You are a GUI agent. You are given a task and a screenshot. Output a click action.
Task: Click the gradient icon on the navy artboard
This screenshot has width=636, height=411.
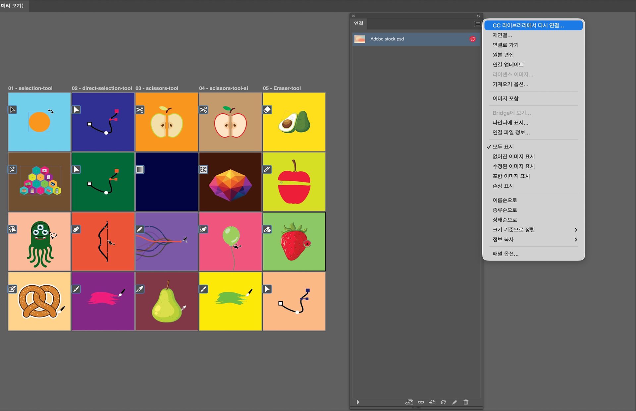(140, 169)
